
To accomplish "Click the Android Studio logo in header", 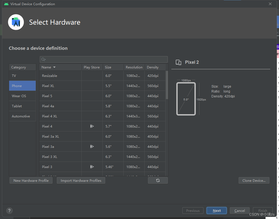I will point(16,22).
